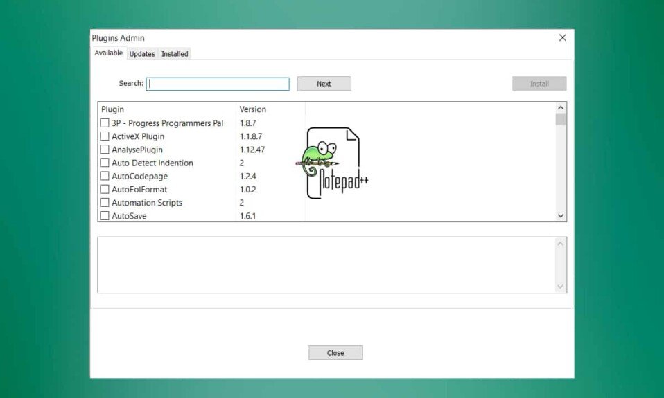The image size is (664, 398).
Task: Select the "Automation Scripts" row text
Action: tap(146, 203)
